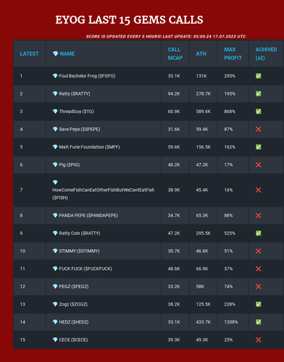Click the green checkmark in Ratty Coin row

259,233
